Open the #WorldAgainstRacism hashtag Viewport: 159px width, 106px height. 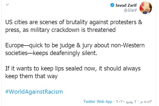coord(34,92)
